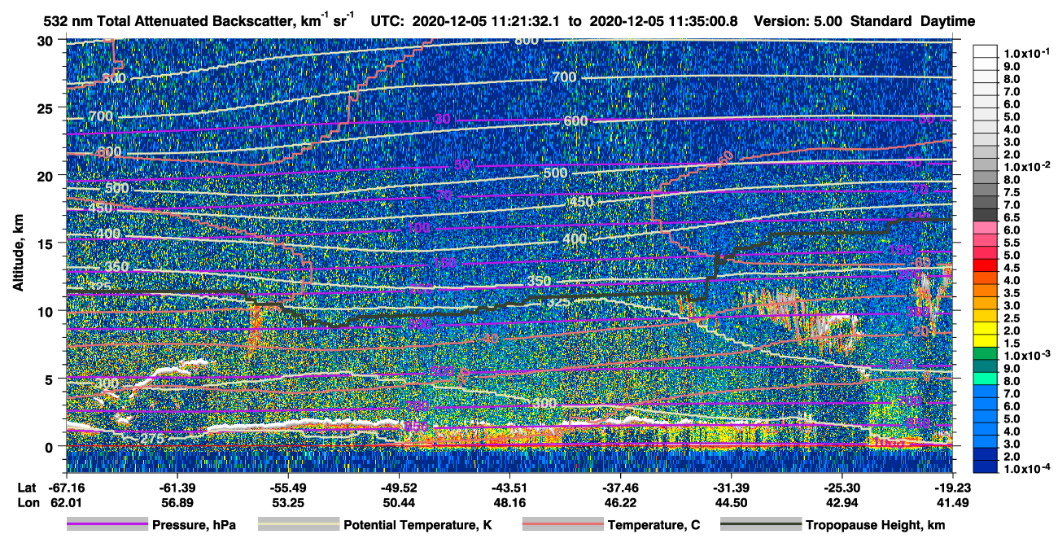Image resolution: width=1058 pixels, height=543 pixels.
Task: Click the latitude value -37.46
Action: (620, 488)
